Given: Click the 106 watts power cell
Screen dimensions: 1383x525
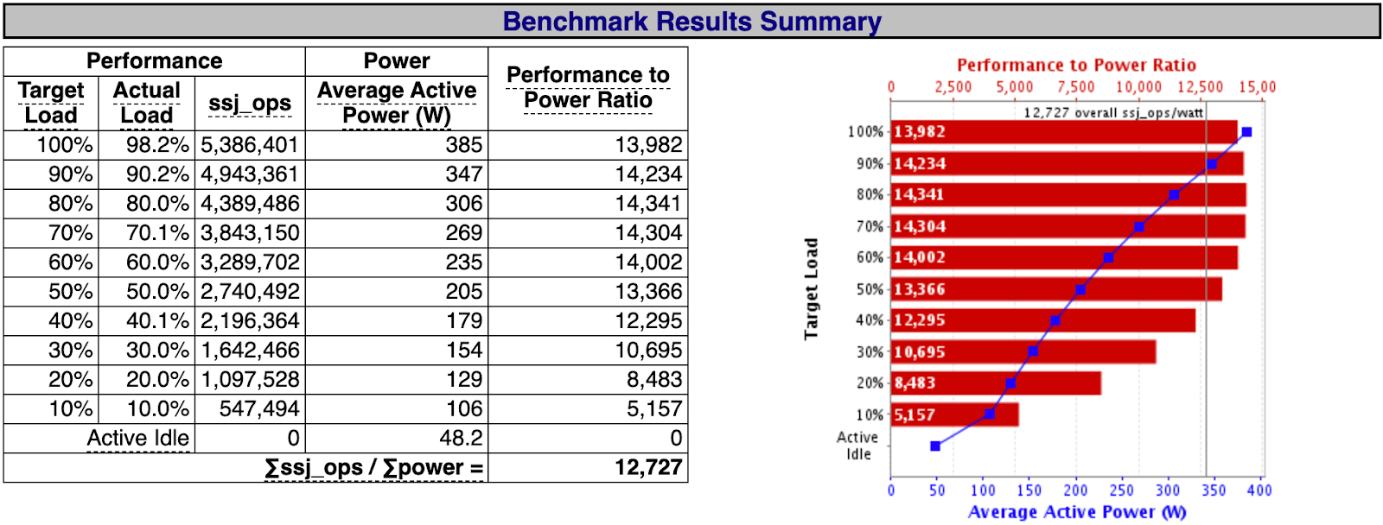Looking at the screenshot, I should (x=397, y=409).
